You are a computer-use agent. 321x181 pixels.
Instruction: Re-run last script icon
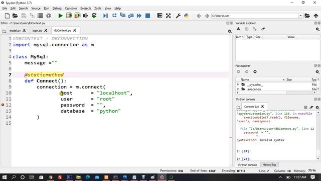click(x=94, y=16)
